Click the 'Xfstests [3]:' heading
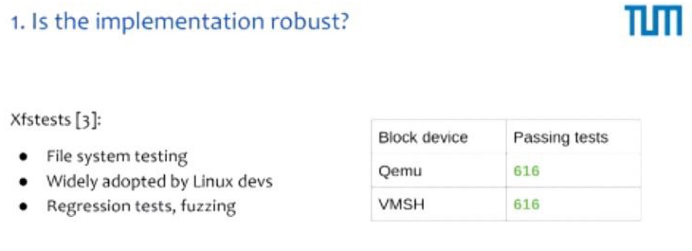692x251 pixels. (x=56, y=120)
